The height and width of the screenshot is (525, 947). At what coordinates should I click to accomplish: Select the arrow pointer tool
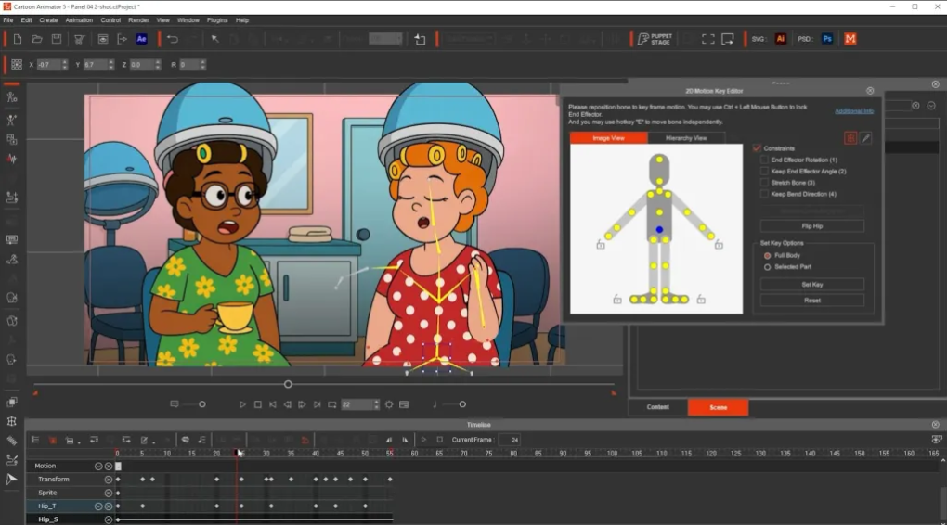tap(214, 39)
